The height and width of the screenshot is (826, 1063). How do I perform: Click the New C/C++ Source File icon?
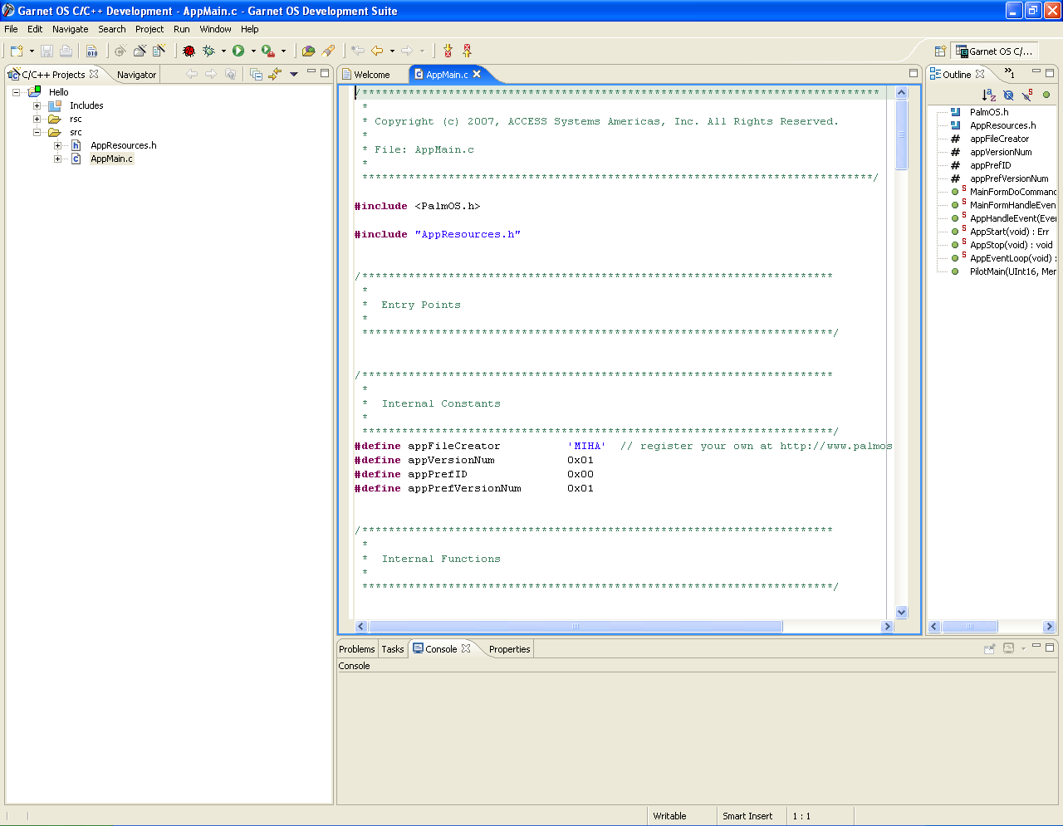[159, 51]
